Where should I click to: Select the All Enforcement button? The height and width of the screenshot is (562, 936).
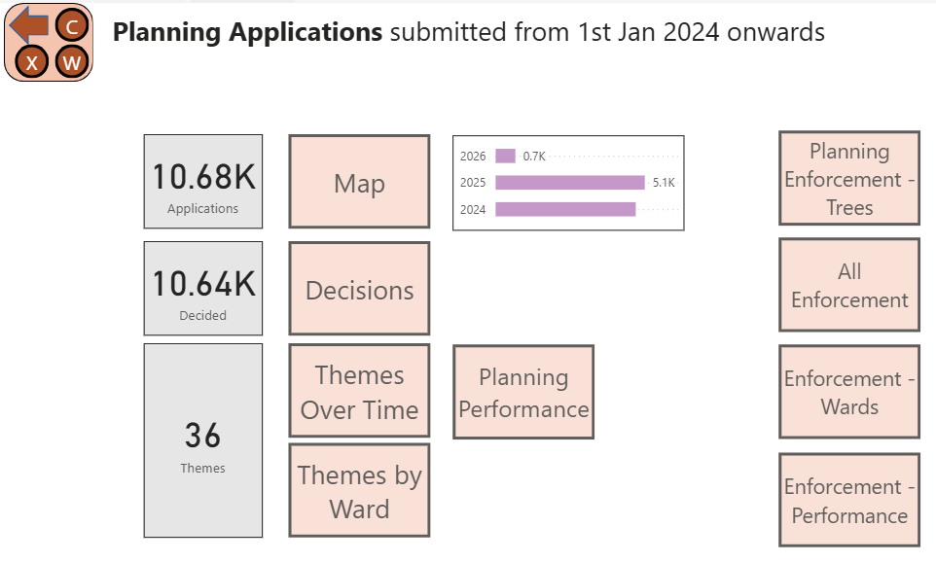849,286
